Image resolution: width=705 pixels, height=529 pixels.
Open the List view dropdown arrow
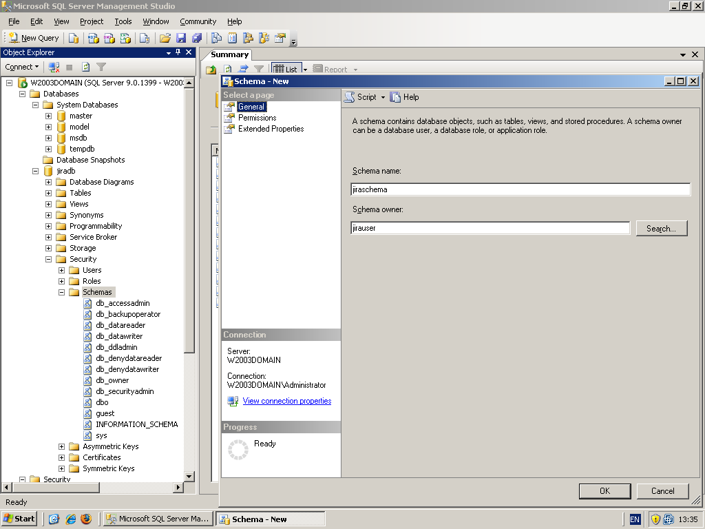tap(305, 70)
